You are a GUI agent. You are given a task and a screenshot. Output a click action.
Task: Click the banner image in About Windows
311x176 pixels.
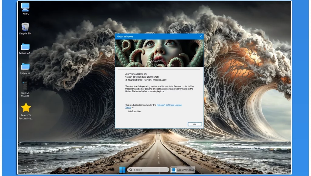(x=159, y=53)
